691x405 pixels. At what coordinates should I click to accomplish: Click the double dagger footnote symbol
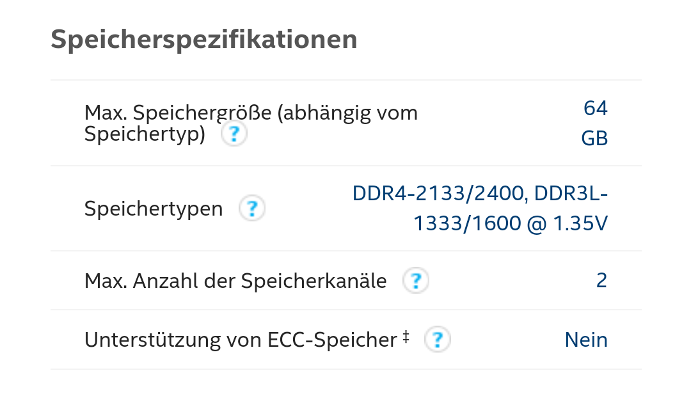[x=406, y=337]
